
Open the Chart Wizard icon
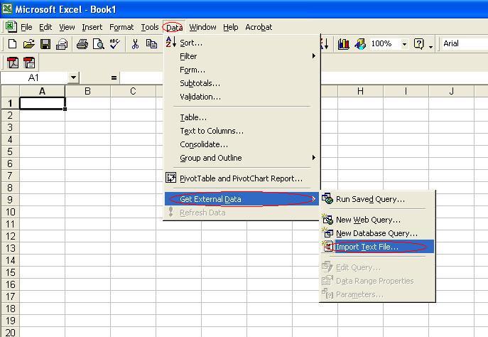coord(343,44)
